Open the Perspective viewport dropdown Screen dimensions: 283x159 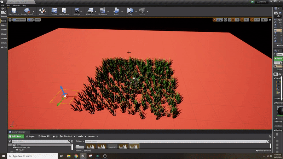19,20
